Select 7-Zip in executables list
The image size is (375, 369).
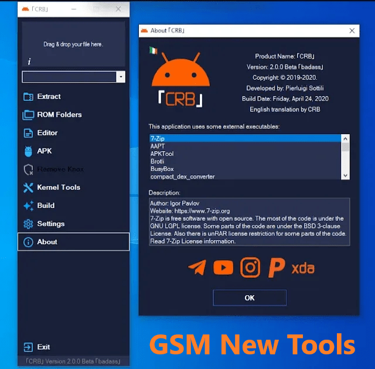tap(245, 138)
